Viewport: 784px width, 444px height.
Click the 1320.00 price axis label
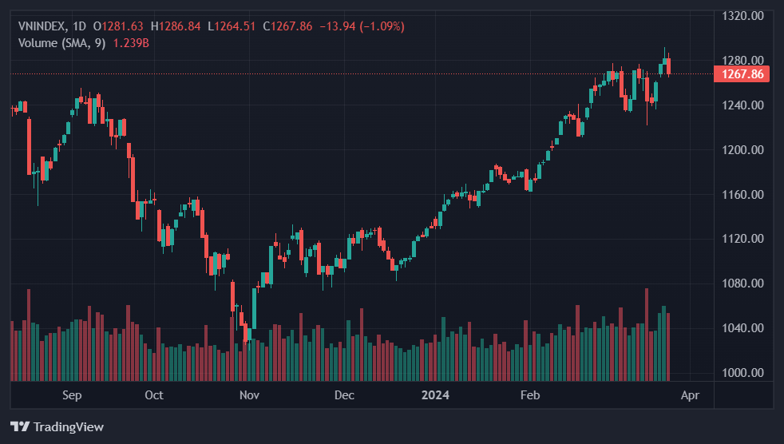tap(743, 16)
